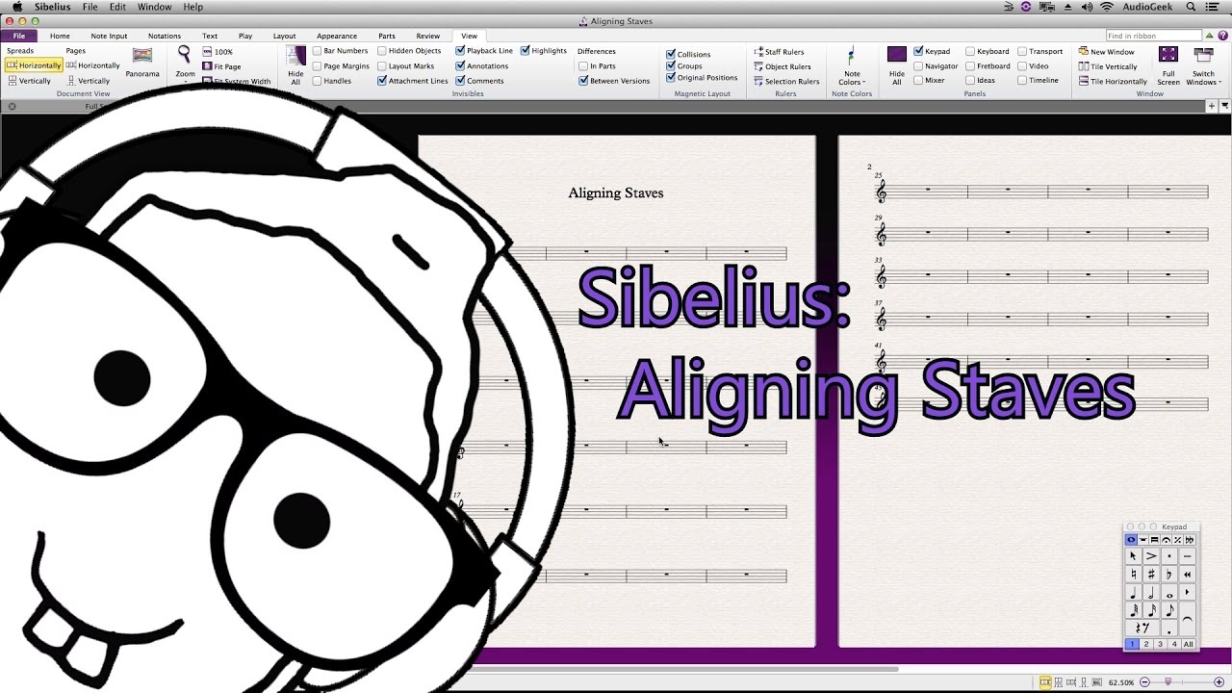The height and width of the screenshot is (693, 1232).
Task: Open the Window menu
Action: coord(155,7)
